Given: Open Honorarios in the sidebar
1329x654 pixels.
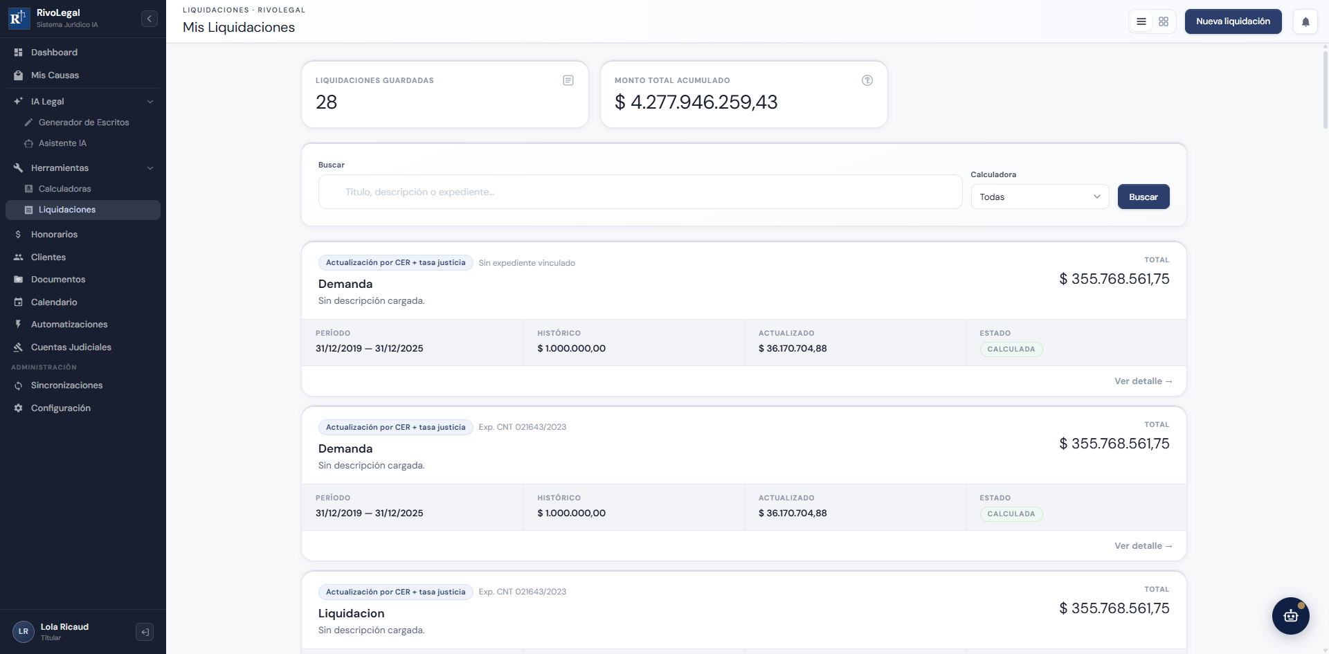Looking at the screenshot, I should click(83, 235).
